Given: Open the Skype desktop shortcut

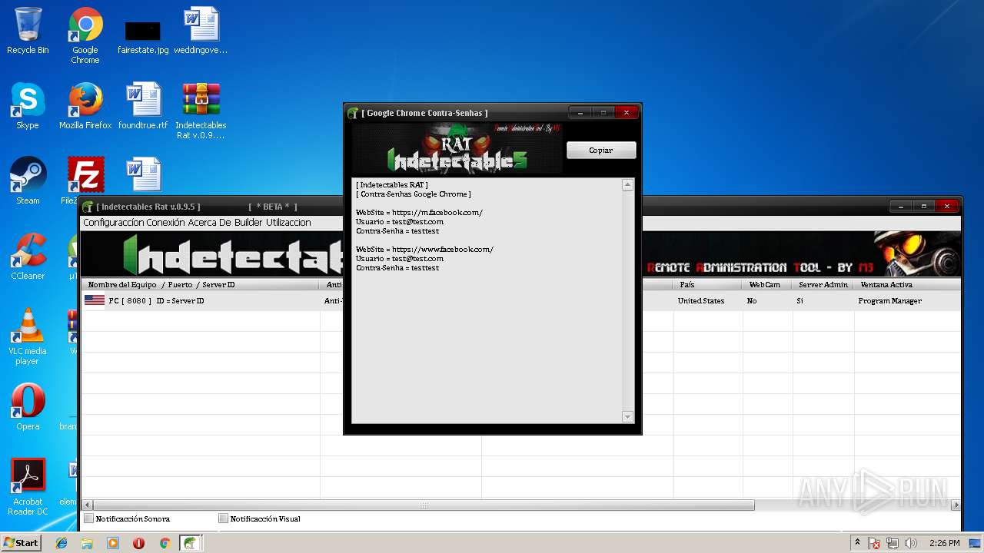Looking at the screenshot, I should 28,107.
